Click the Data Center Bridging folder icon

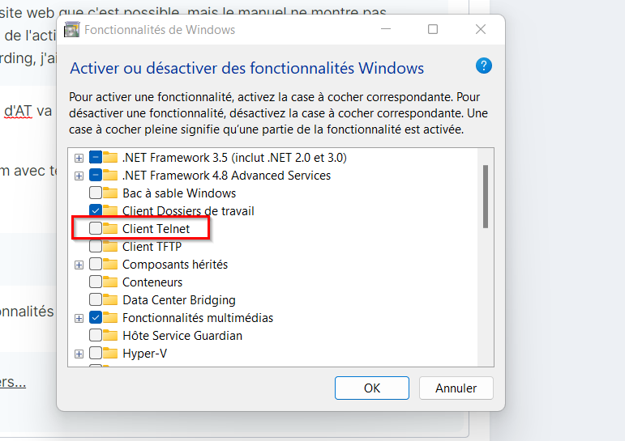110,300
